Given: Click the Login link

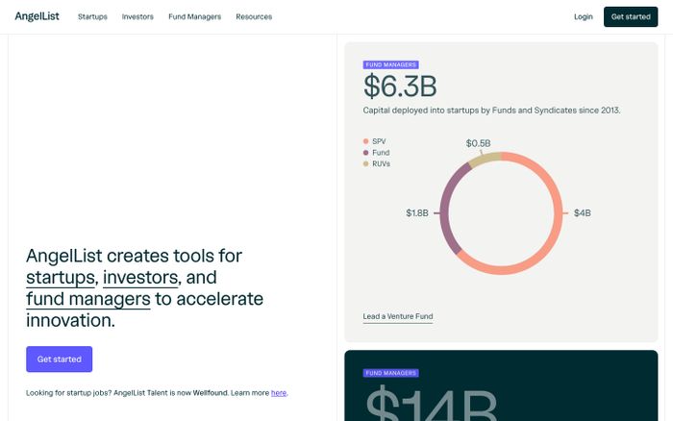Looking at the screenshot, I should click(583, 17).
